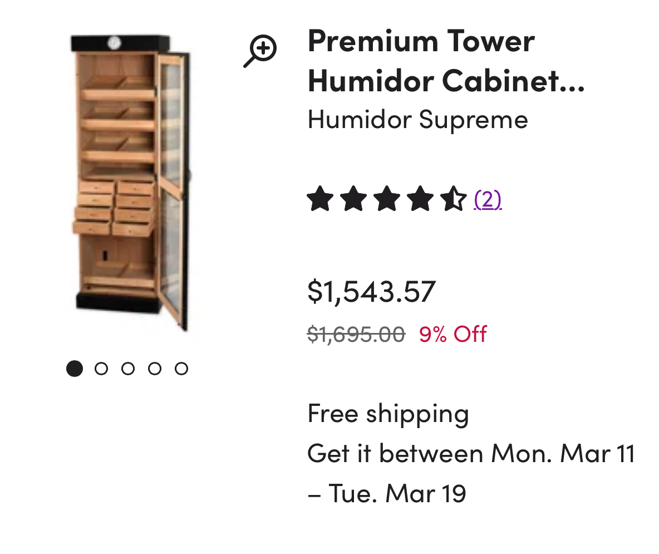Click the red 9% Off label
The image size is (659, 554).
[453, 335]
